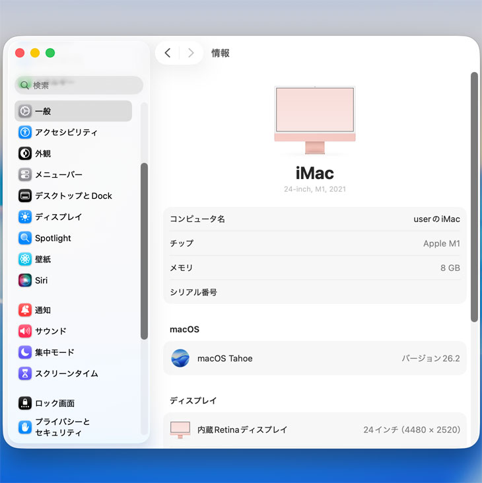Open アクセシビリティ via its blue icon
Screen dimensions: 482x483
(25, 132)
